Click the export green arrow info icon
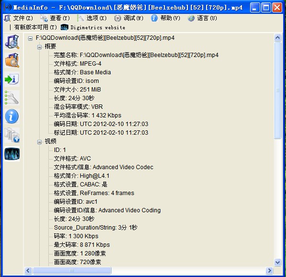 tap(12, 79)
